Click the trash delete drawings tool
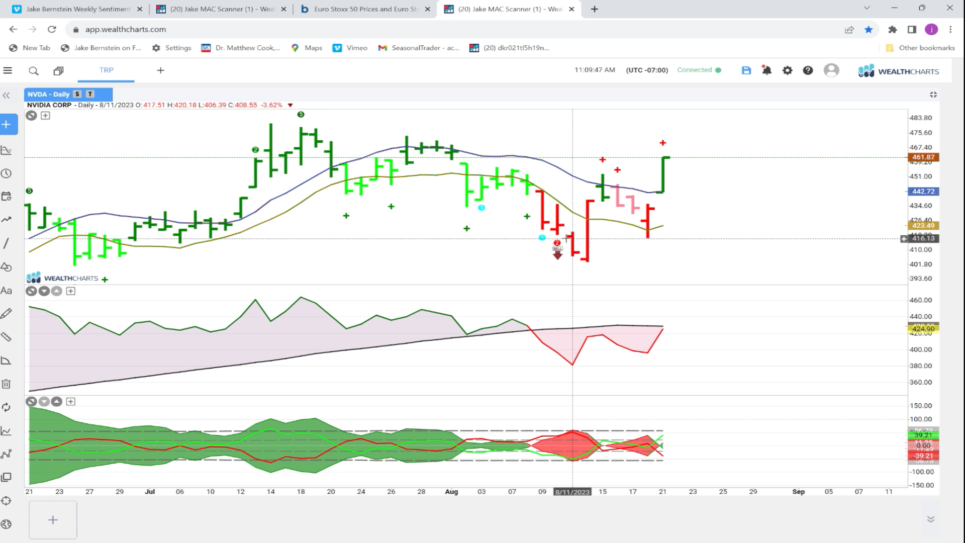 [x=7, y=384]
